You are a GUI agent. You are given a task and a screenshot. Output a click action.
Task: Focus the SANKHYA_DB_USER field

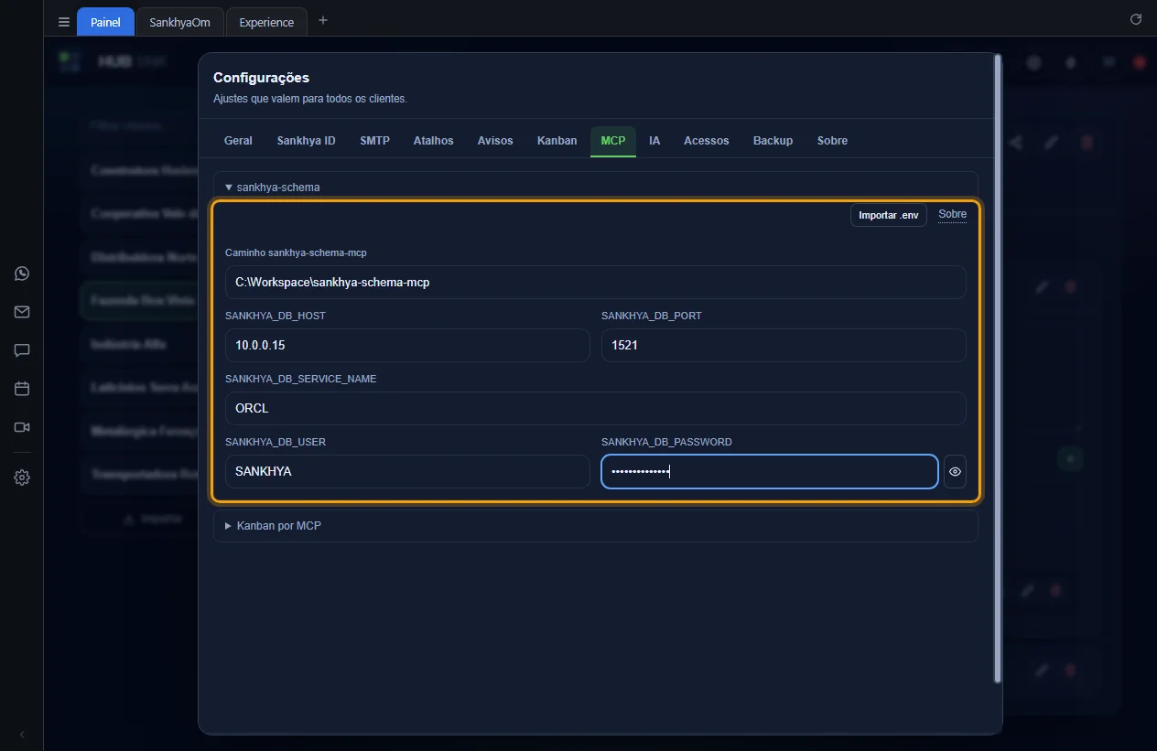[407, 472]
